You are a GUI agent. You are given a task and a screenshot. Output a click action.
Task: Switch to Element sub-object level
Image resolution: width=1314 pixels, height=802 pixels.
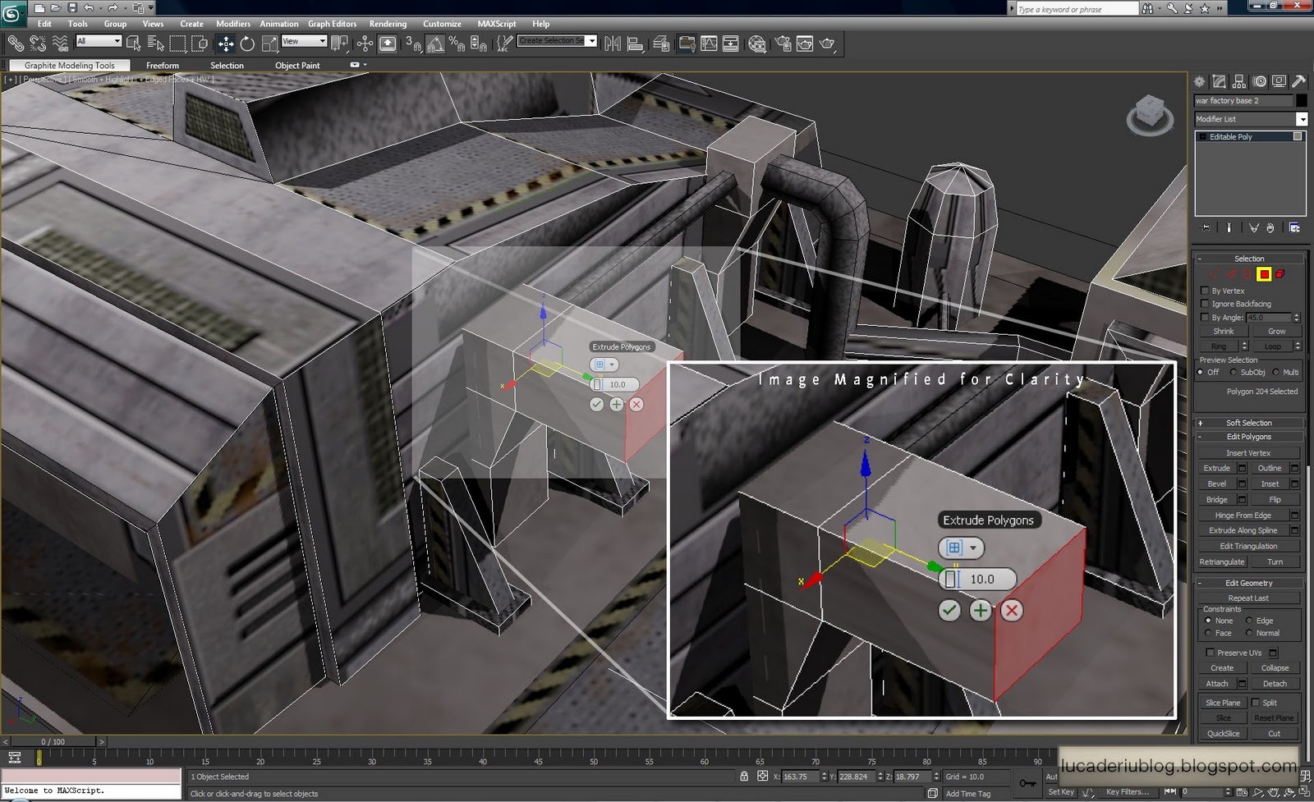click(x=1280, y=274)
